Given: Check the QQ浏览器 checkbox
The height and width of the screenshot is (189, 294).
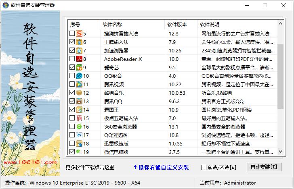Looking at the screenshot, I should coord(72,135).
